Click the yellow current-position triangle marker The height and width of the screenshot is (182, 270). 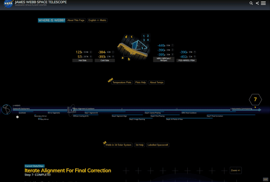[255, 107]
